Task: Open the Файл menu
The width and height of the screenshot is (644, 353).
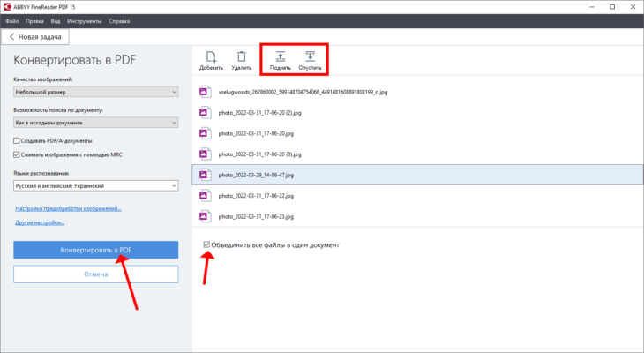Action: coord(11,20)
